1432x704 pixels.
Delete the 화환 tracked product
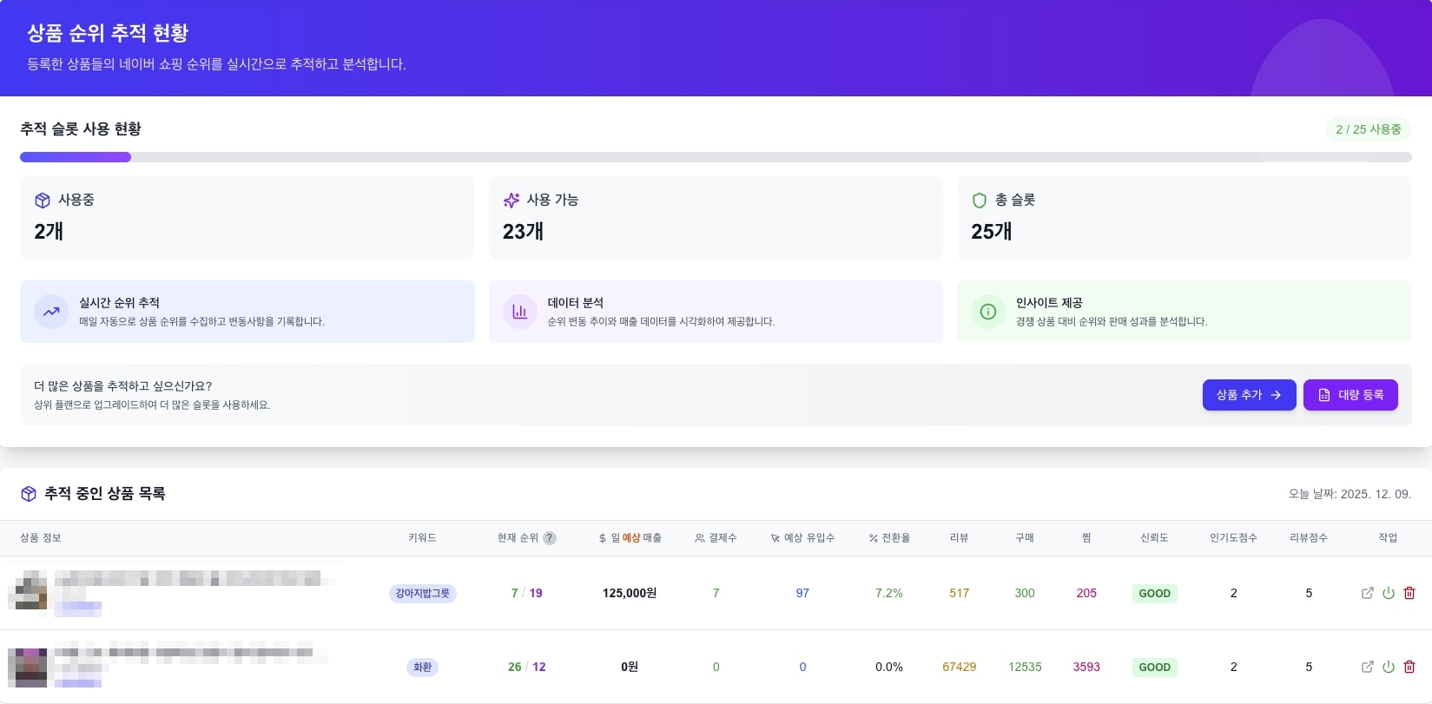tap(1409, 667)
